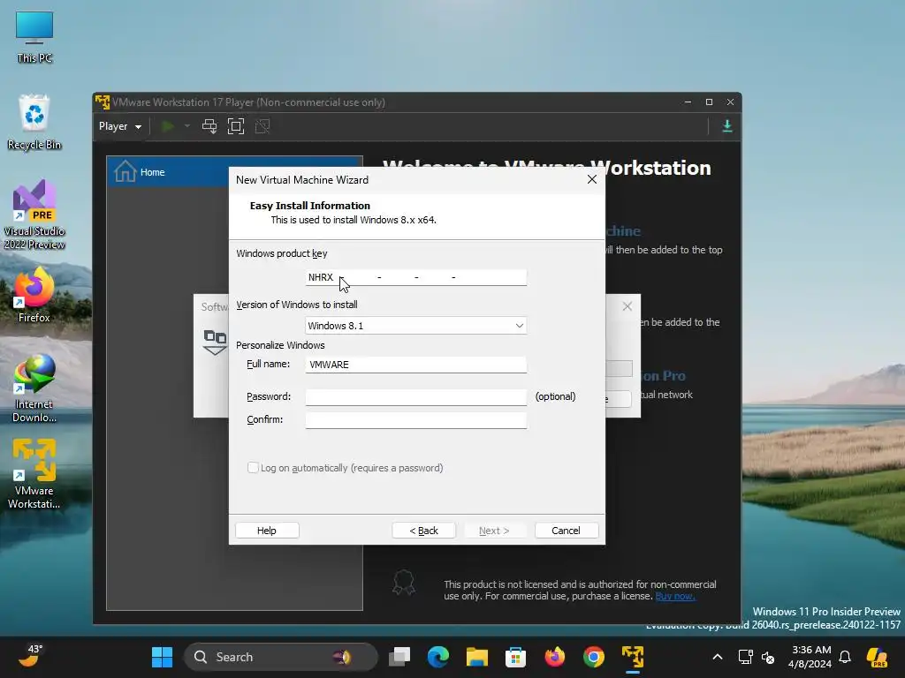Open Firefox from the taskbar

(x=555, y=657)
